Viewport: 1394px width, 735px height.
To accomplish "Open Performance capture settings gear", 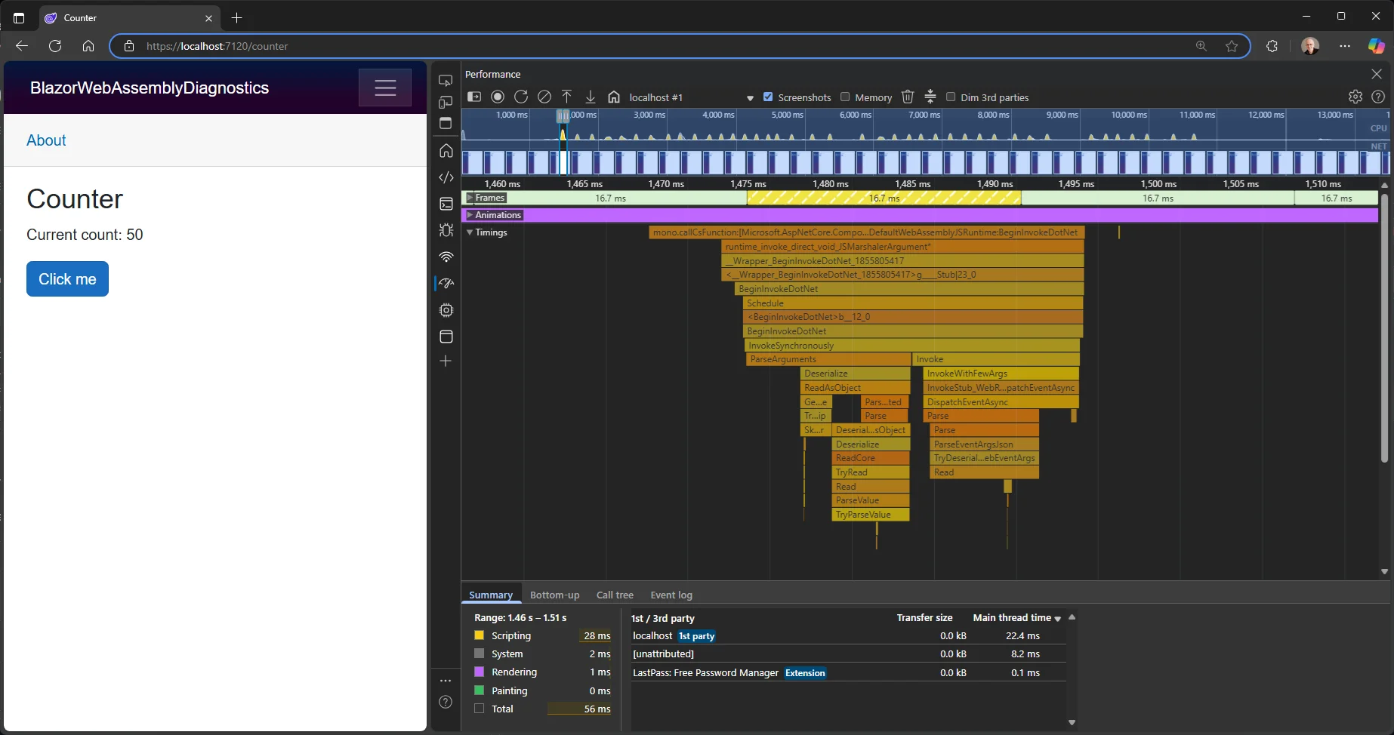I will pyautogui.click(x=1355, y=97).
